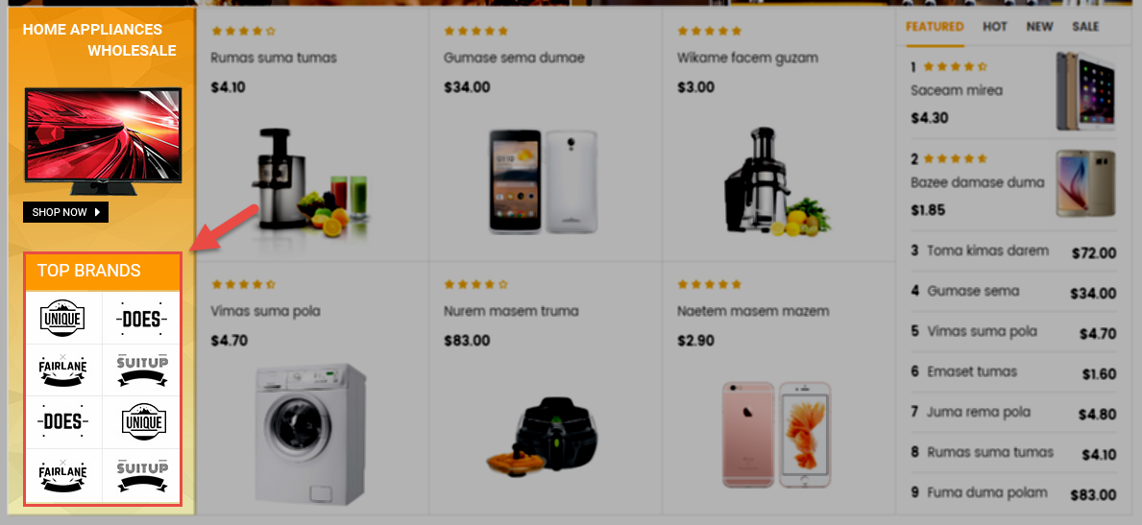Click the Gumase sema dumae product title

(x=514, y=58)
